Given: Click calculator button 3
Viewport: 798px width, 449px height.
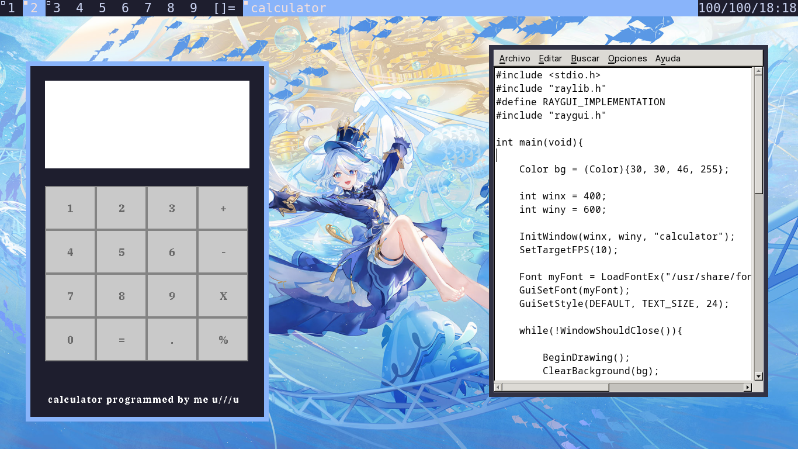Looking at the screenshot, I should point(172,208).
